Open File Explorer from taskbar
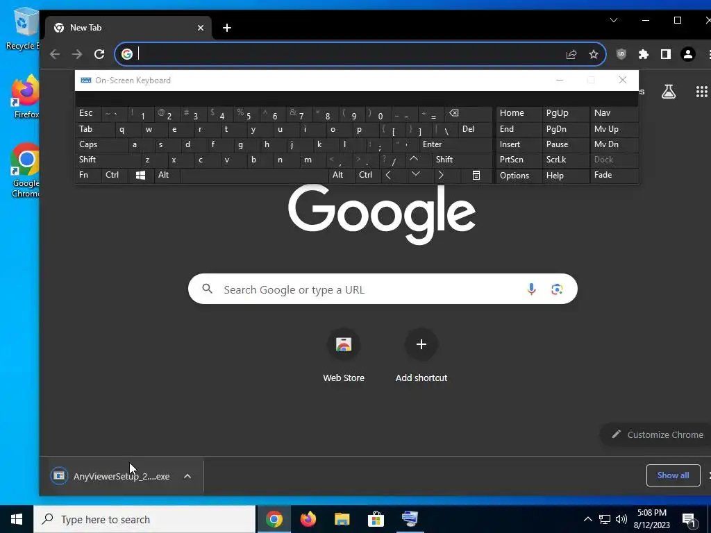The image size is (711, 533). [342, 519]
